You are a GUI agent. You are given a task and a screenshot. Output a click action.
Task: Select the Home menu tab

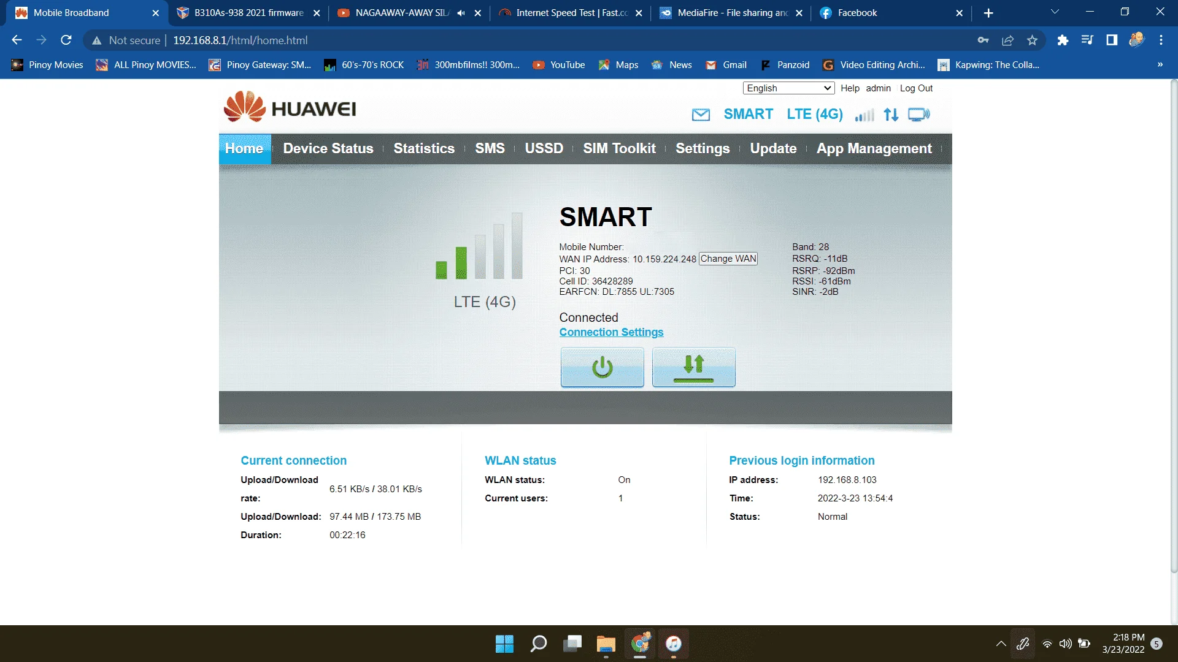point(244,148)
